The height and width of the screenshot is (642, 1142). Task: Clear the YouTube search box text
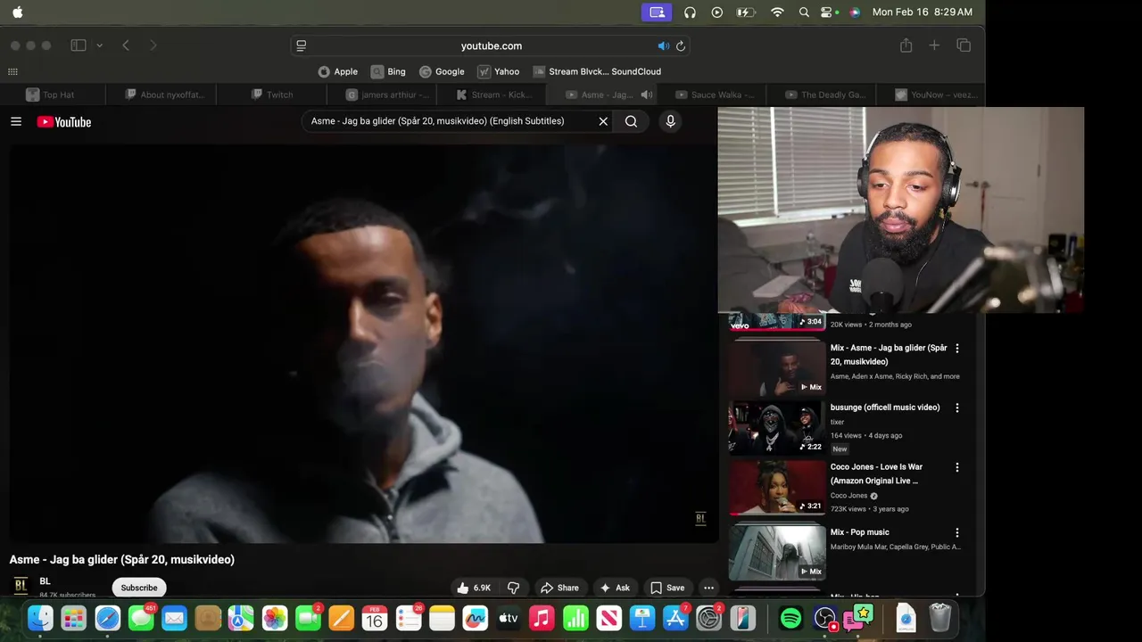(603, 121)
